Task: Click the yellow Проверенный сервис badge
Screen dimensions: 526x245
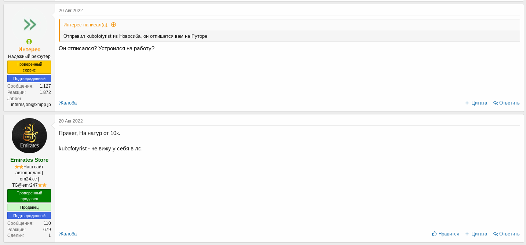Action: point(29,67)
